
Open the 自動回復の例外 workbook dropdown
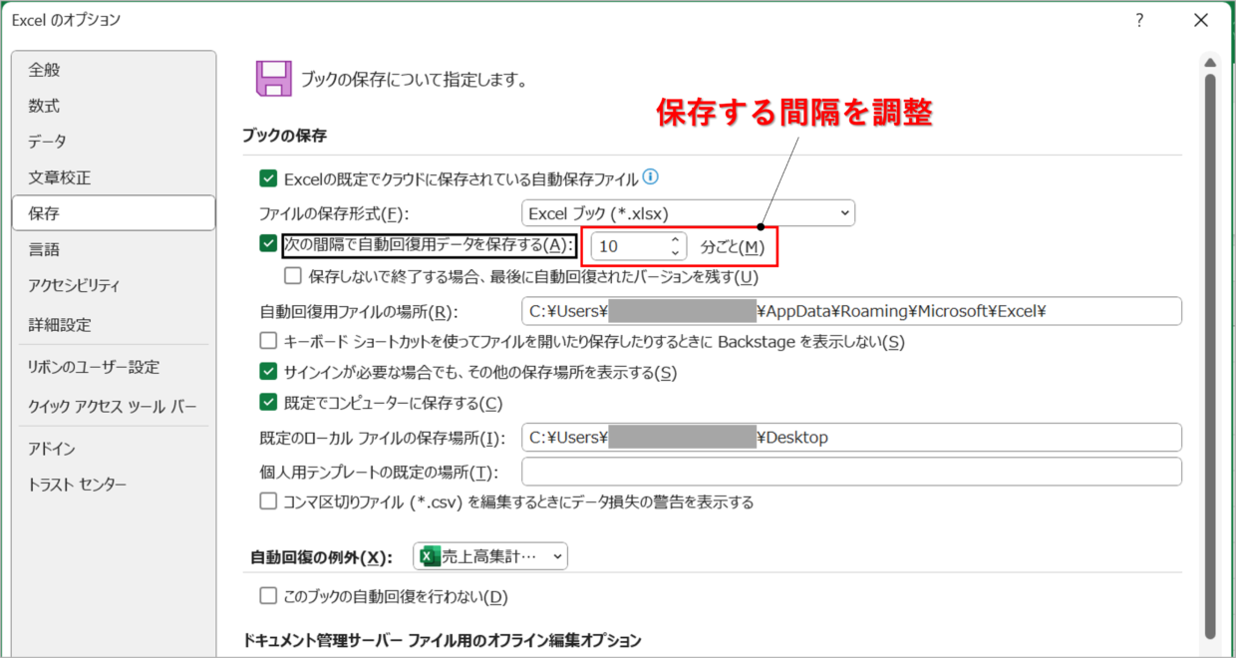click(x=490, y=556)
